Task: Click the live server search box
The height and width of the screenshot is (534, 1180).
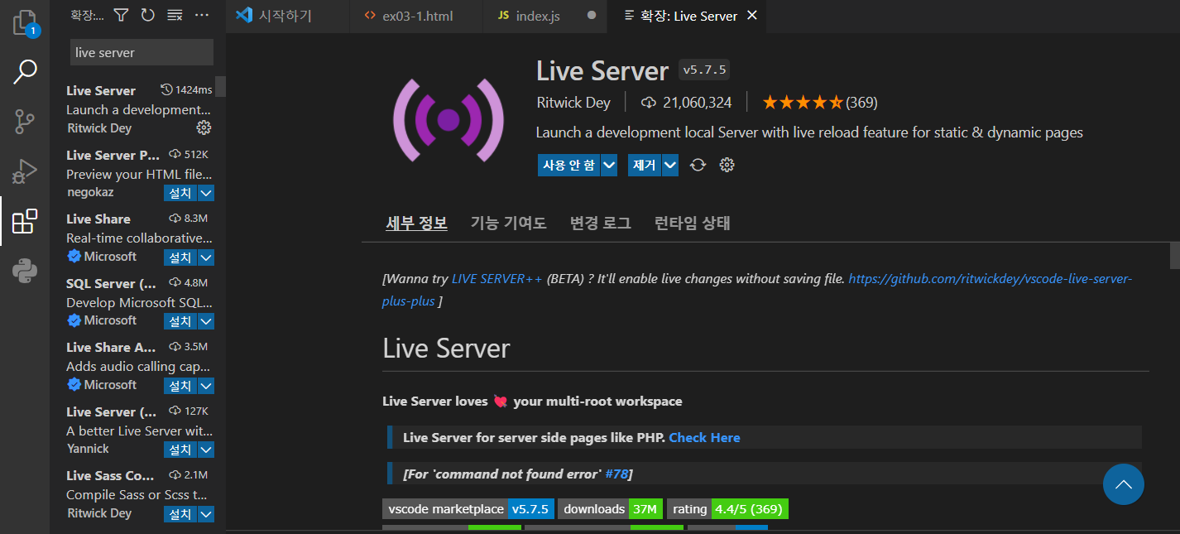Action: point(142,52)
